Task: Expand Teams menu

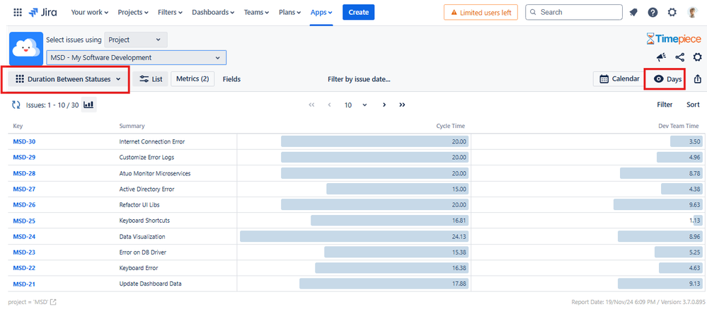Action: pyautogui.click(x=257, y=13)
